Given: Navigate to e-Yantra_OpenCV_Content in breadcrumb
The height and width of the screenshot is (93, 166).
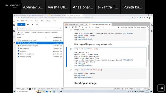Looking at the screenshot, I should click(x=33, y=32).
